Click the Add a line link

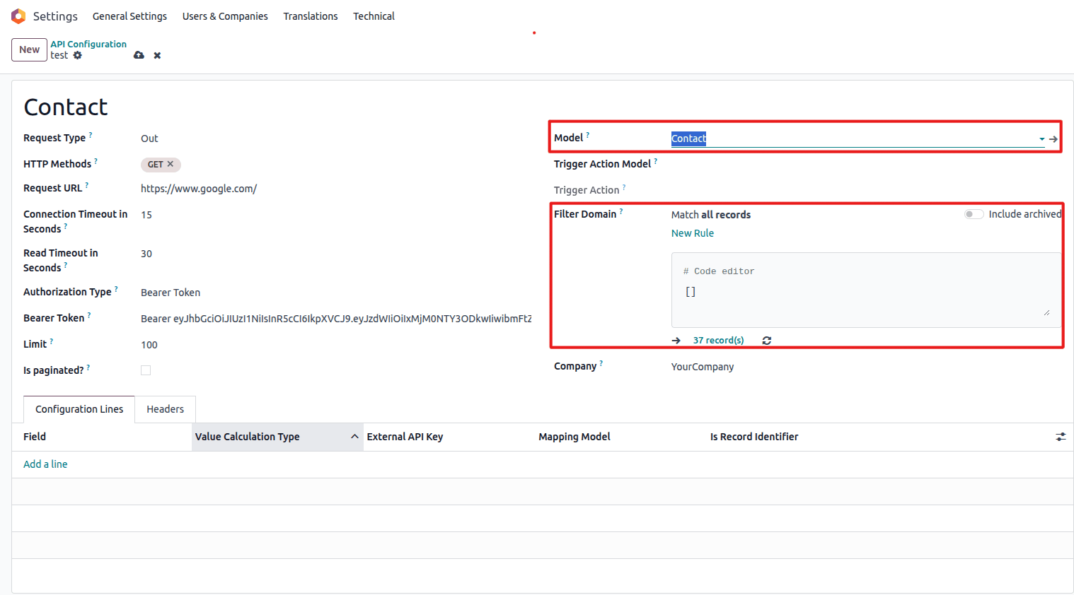click(x=45, y=464)
